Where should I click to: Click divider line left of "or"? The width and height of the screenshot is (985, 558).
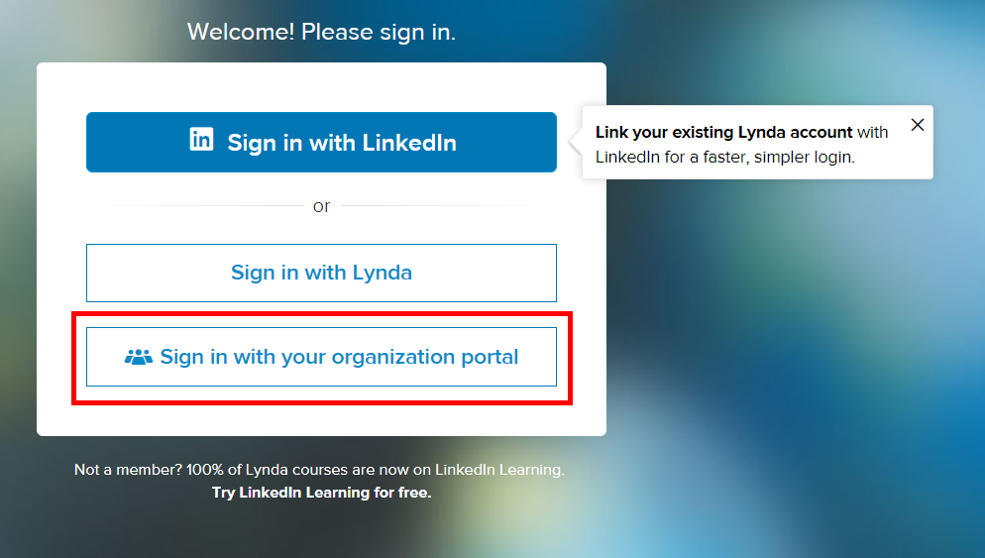(x=198, y=206)
